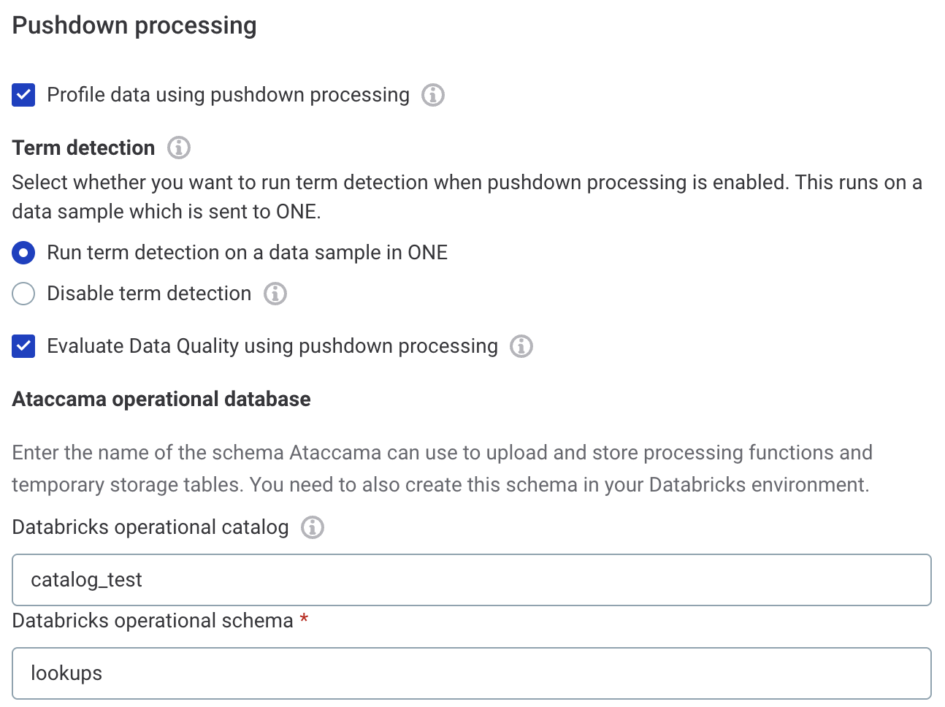Click info icon for "Evaluate Data Quality" option
The height and width of the screenshot is (707, 945).
pyautogui.click(x=521, y=346)
